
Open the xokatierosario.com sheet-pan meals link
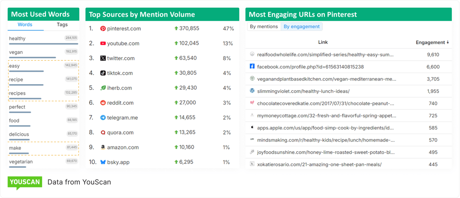pyautogui.click(x=319, y=164)
